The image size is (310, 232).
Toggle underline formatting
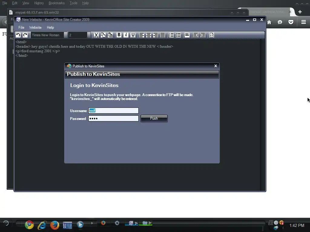pyautogui.click(x=133, y=35)
